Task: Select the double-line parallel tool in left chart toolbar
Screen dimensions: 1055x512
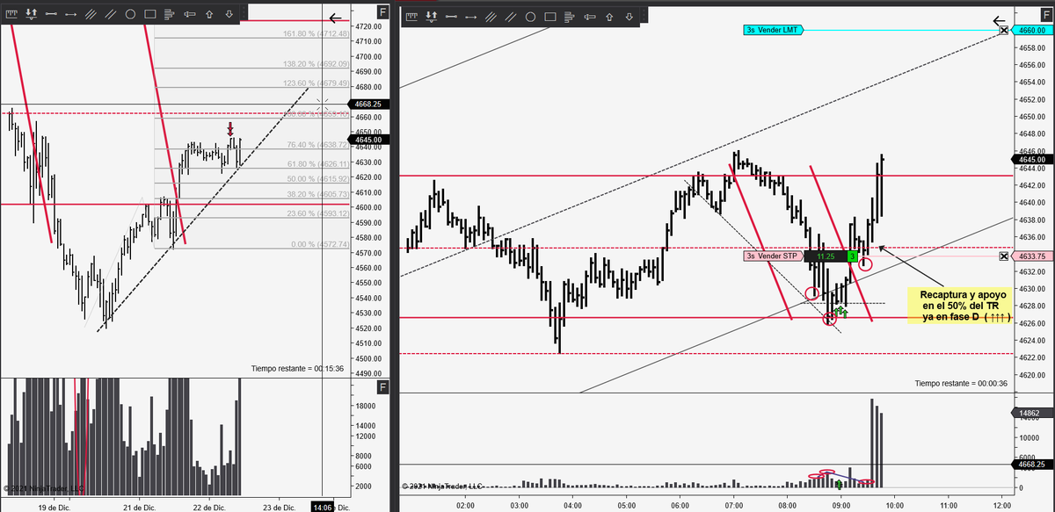Action: point(111,14)
